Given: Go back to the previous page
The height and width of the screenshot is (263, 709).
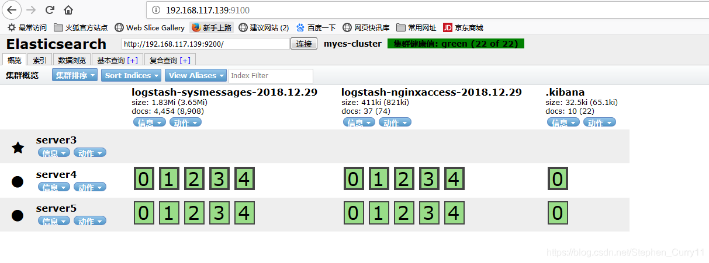Looking at the screenshot, I should (12, 10).
